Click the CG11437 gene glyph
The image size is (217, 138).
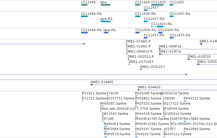click(146, 10)
